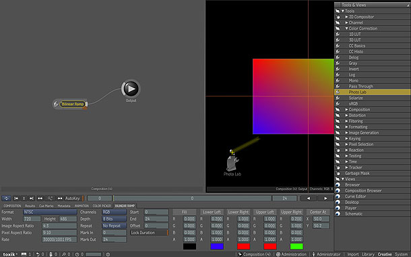
Task: Switch to the Cue Marks tab
Action: coord(46,206)
